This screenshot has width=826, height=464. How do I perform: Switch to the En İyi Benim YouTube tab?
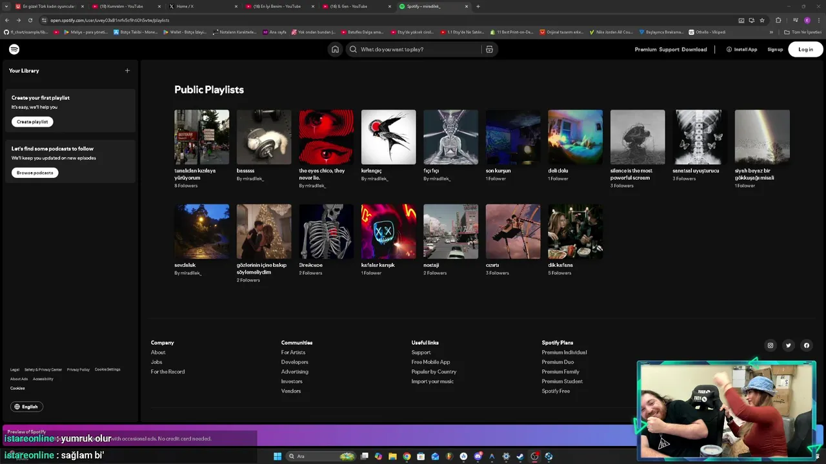pos(280,6)
